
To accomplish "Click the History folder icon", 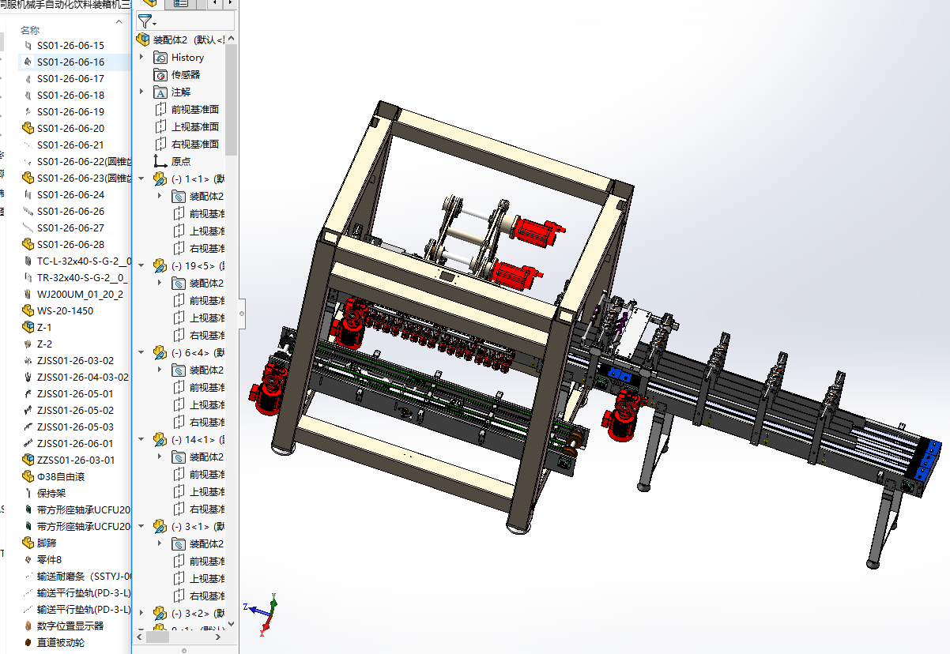I will coord(160,57).
